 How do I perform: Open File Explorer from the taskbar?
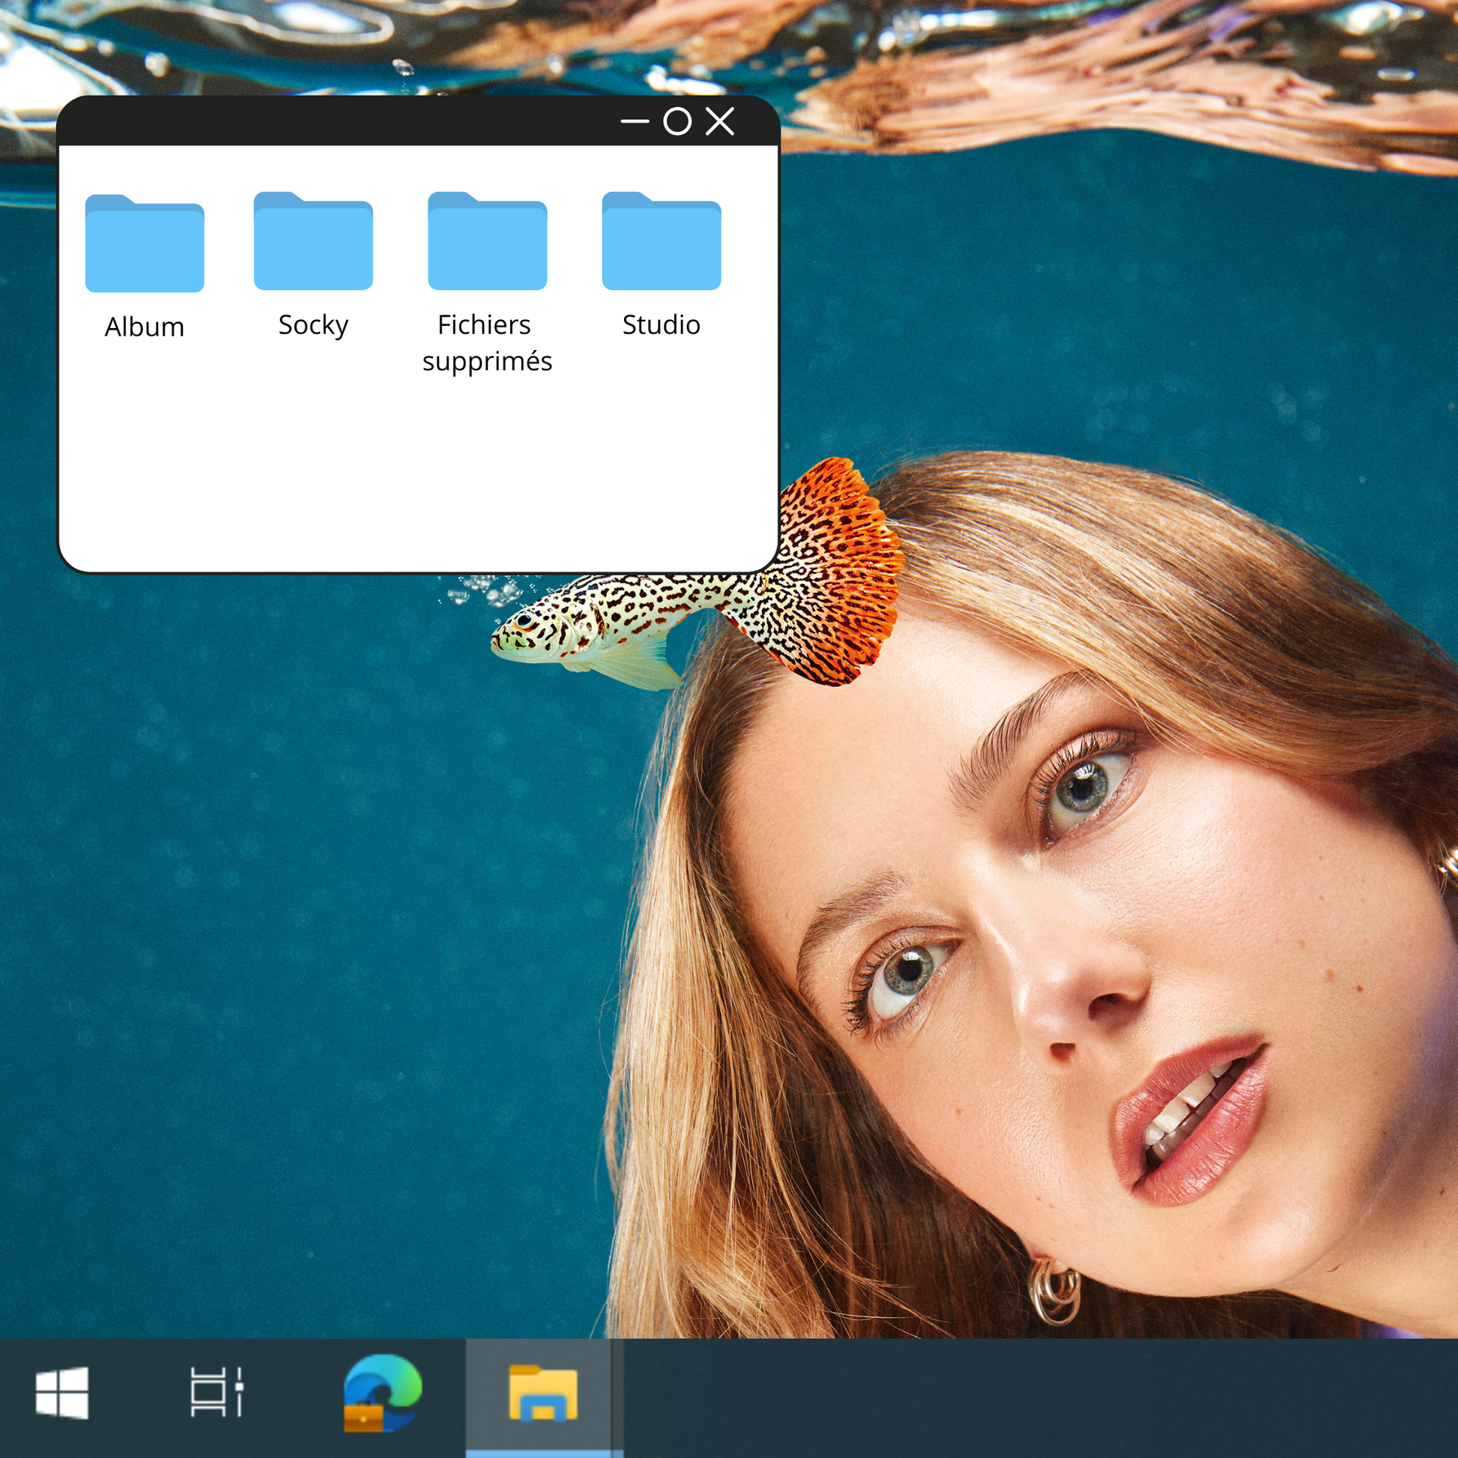coord(542,1392)
